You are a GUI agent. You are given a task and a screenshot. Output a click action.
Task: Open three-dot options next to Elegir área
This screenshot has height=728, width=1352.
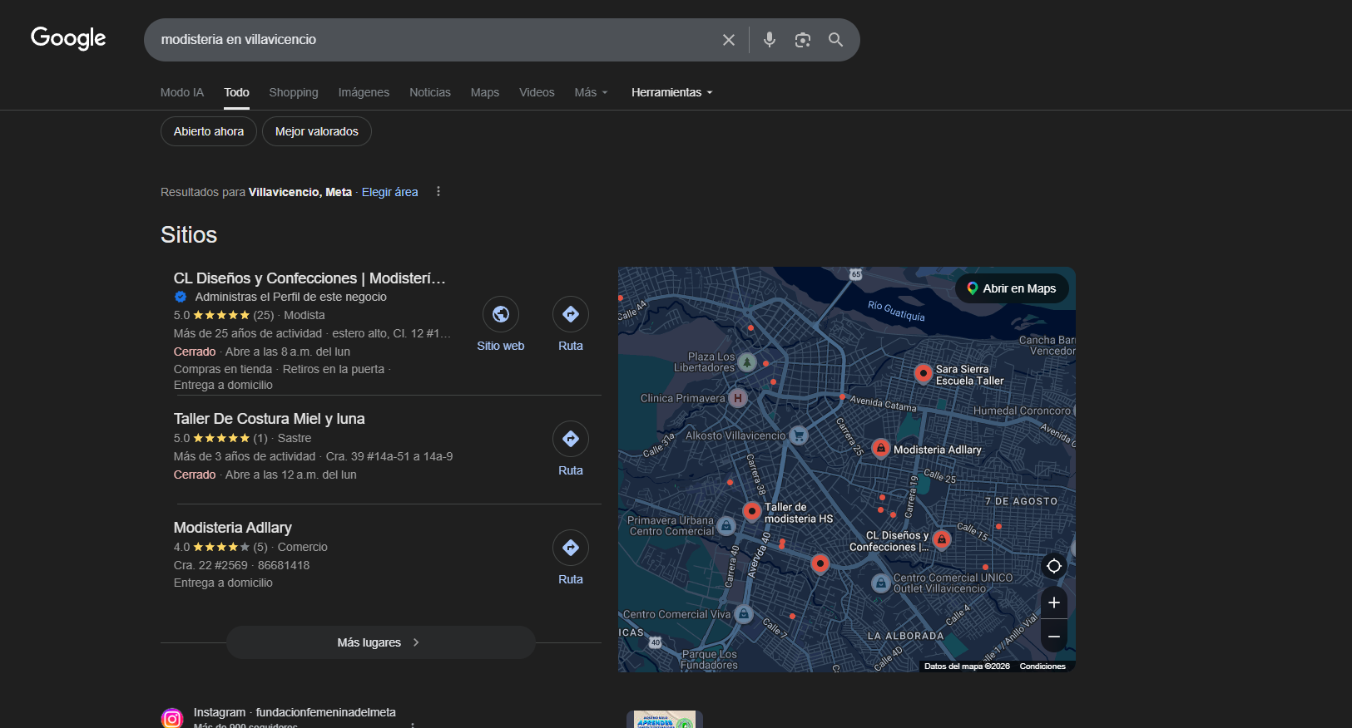[x=438, y=192]
